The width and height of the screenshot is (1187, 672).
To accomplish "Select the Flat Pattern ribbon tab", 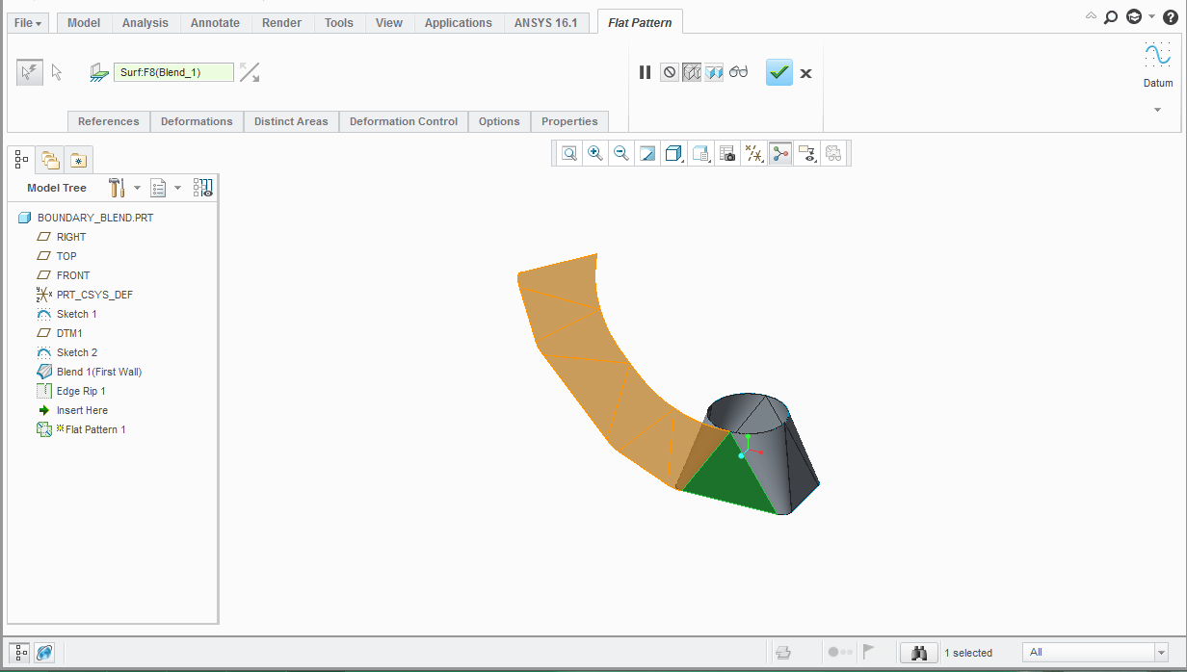I will point(641,22).
